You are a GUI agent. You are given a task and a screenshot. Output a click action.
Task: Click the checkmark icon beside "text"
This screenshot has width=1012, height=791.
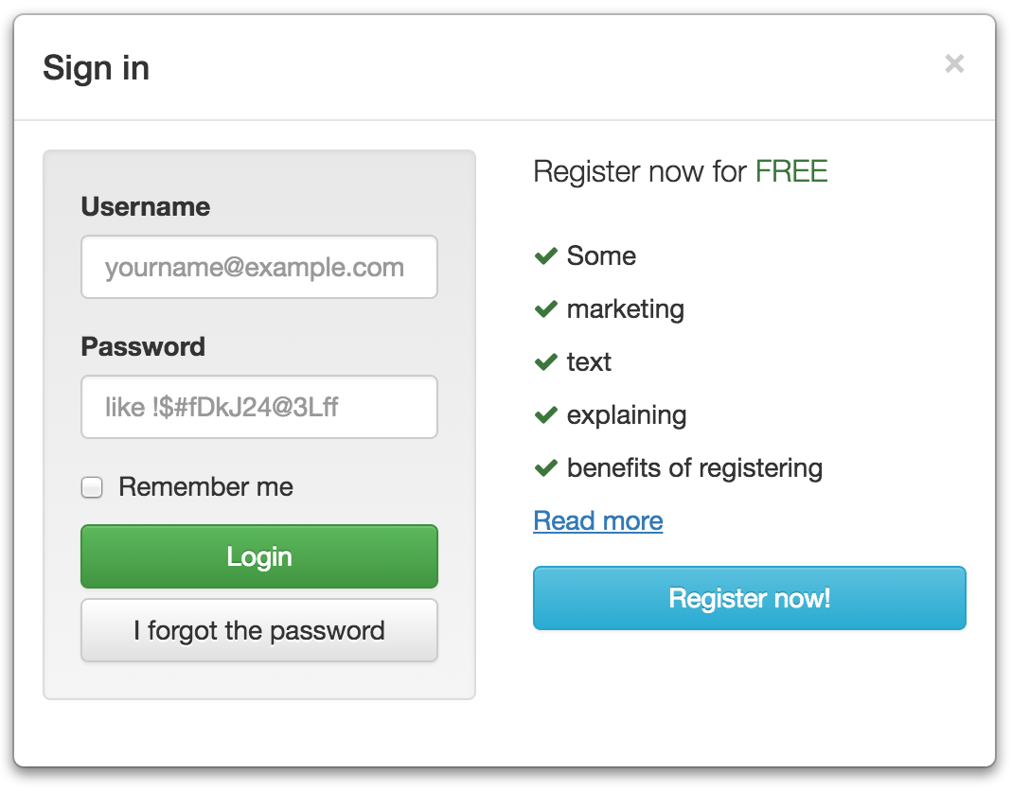pyautogui.click(x=546, y=361)
